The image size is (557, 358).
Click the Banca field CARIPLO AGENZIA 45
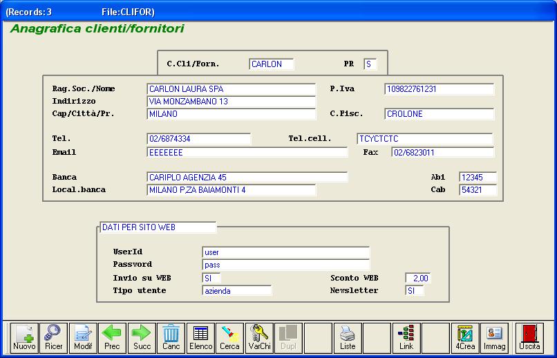click(247, 177)
